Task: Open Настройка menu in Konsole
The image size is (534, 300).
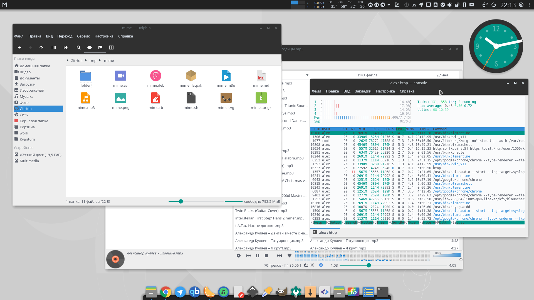Action: [x=385, y=91]
